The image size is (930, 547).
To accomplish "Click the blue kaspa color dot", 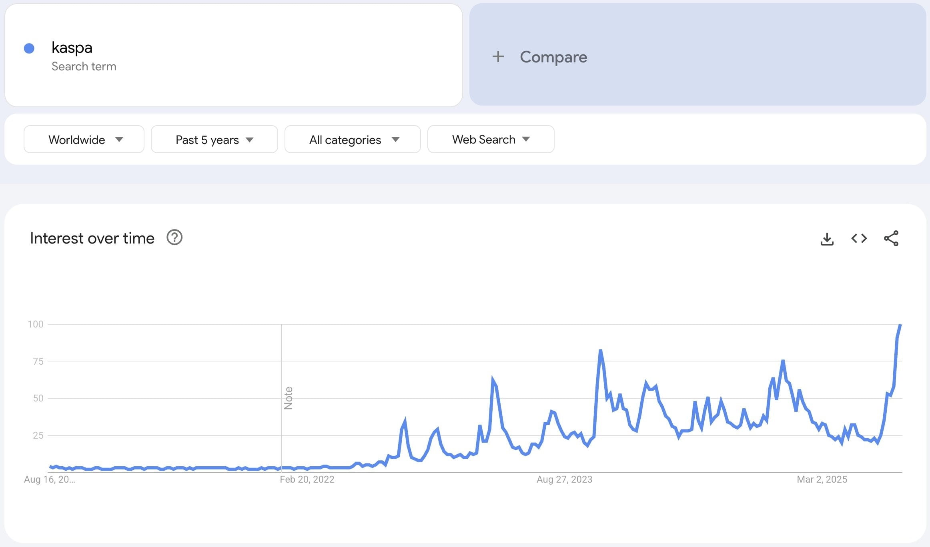I will [29, 48].
